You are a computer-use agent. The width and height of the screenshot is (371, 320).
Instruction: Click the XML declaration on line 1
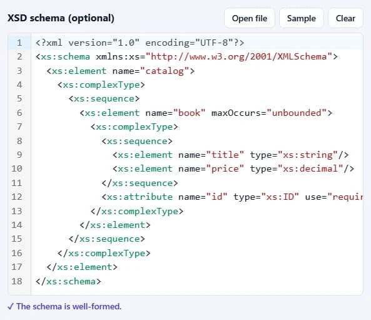point(140,43)
